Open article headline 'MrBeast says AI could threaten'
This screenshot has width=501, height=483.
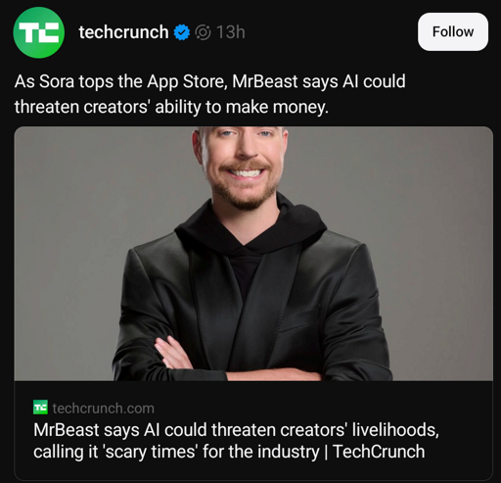pos(236,430)
